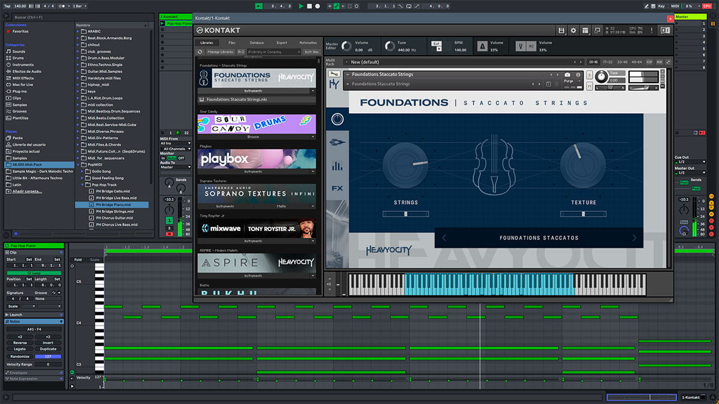Viewport: 719px width, 404px height.
Task: Click the Stop button in the transport bar
Action: (309, 6)
